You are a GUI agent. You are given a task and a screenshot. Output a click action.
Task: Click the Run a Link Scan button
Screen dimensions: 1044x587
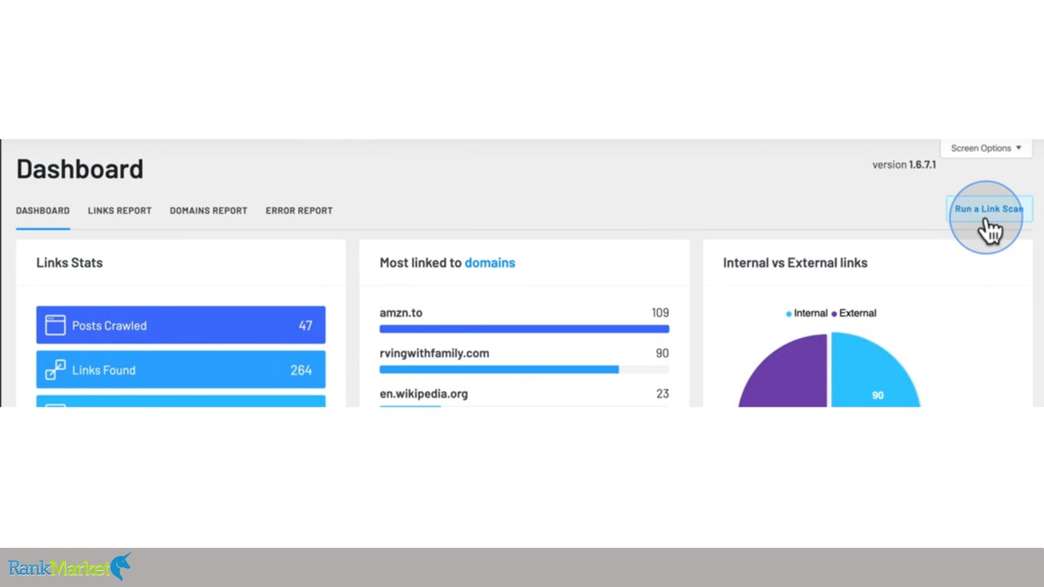tap(989, 209)
